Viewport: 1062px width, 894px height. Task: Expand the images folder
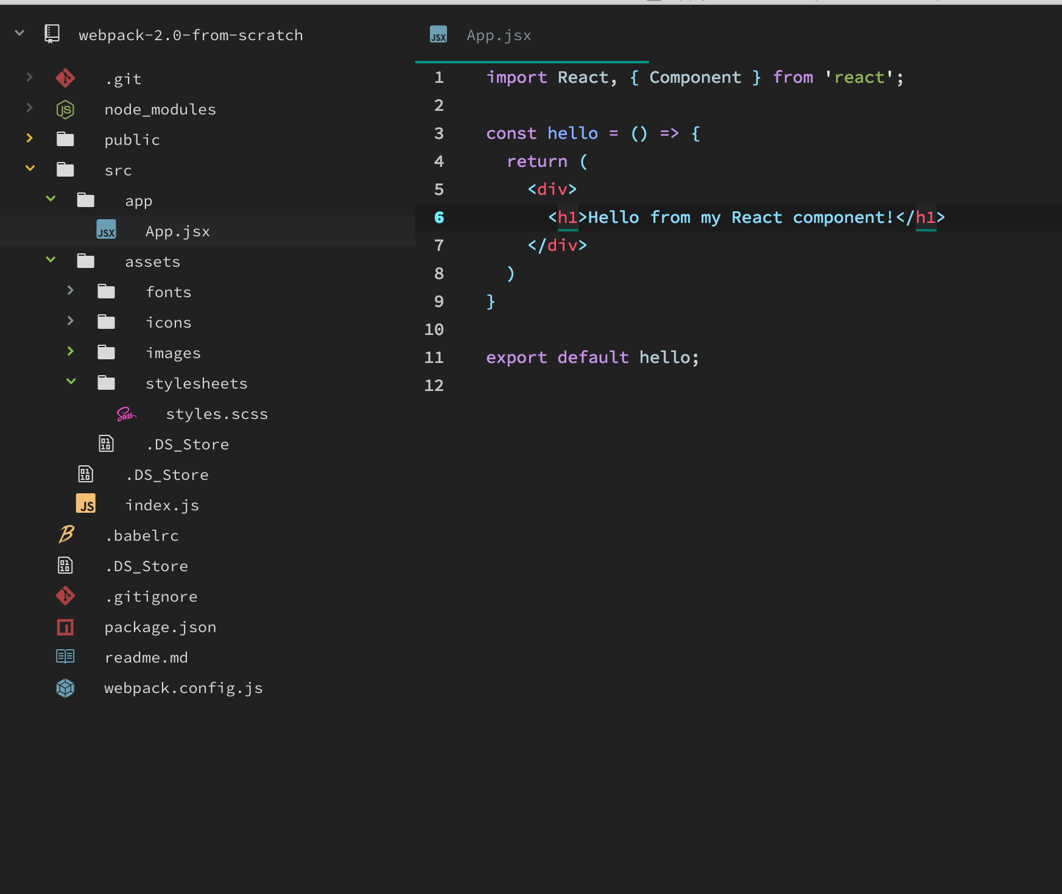click(71, 351)
